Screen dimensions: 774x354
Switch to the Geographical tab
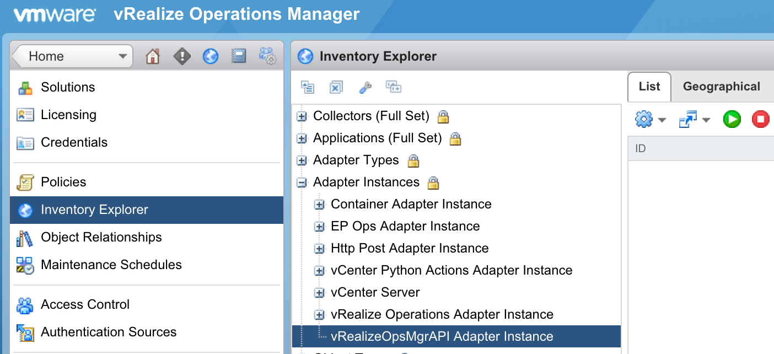pyautogui.click(x=721, y=87)
